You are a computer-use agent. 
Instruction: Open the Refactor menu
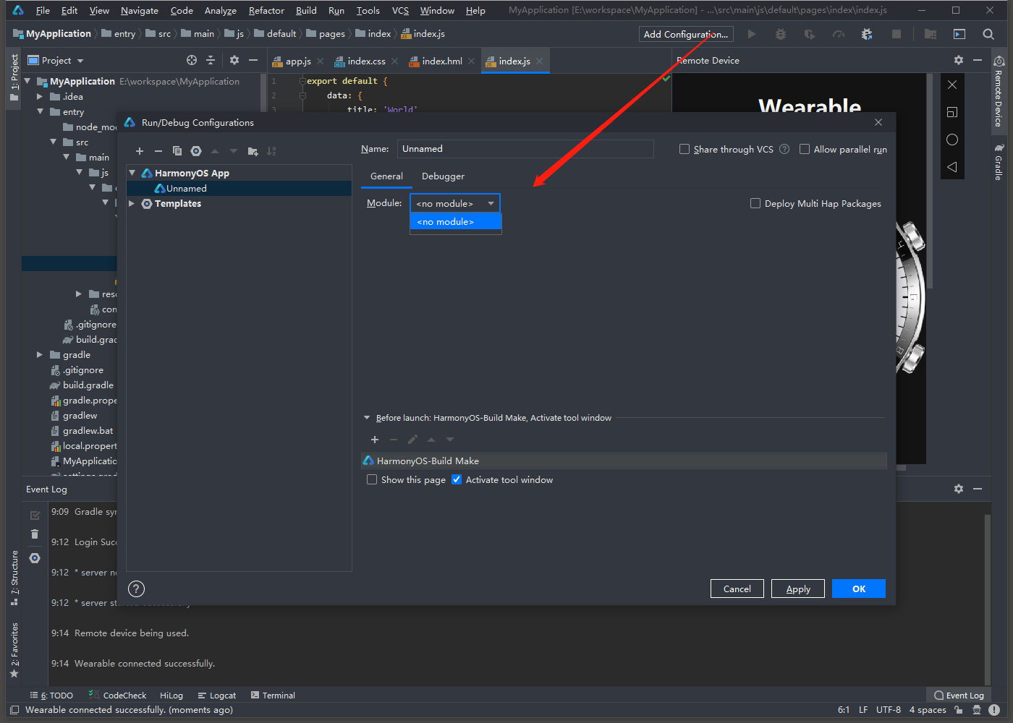[266, 11]
